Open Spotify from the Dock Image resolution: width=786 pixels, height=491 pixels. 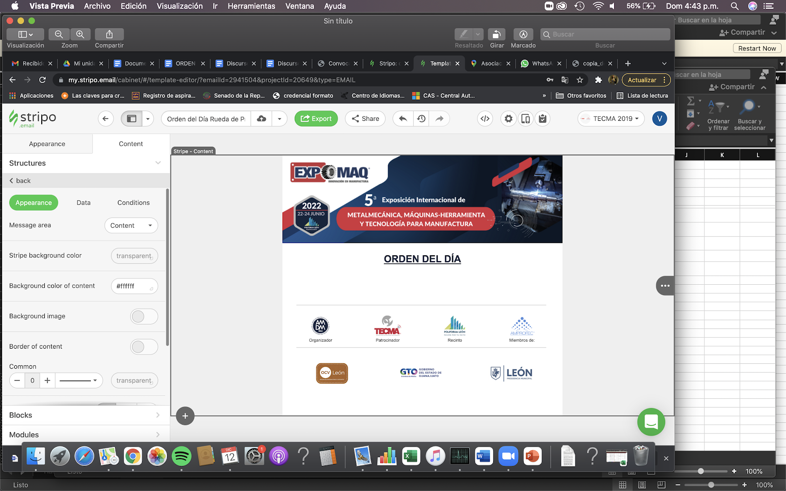181,456
